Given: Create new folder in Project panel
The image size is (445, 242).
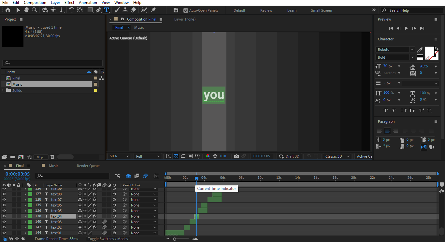Looking at the screenshot, I should tap(13, 157).
